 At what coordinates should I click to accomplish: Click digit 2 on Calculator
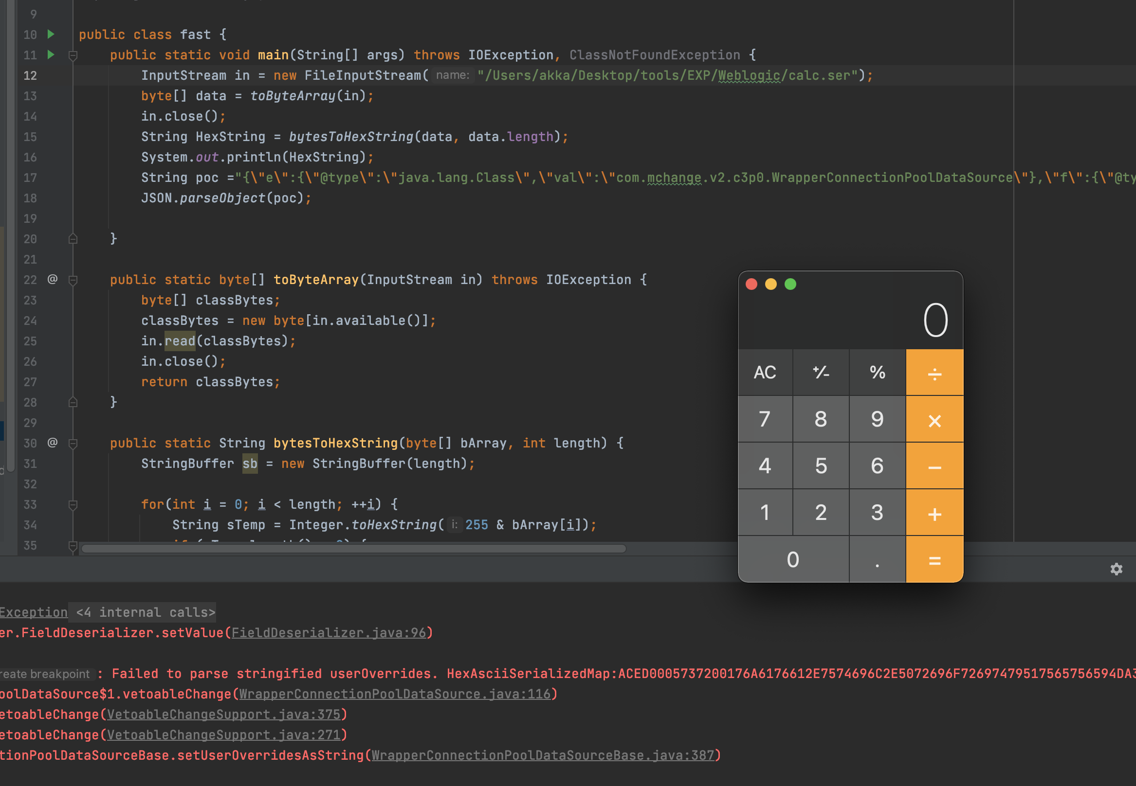point(821,513)
